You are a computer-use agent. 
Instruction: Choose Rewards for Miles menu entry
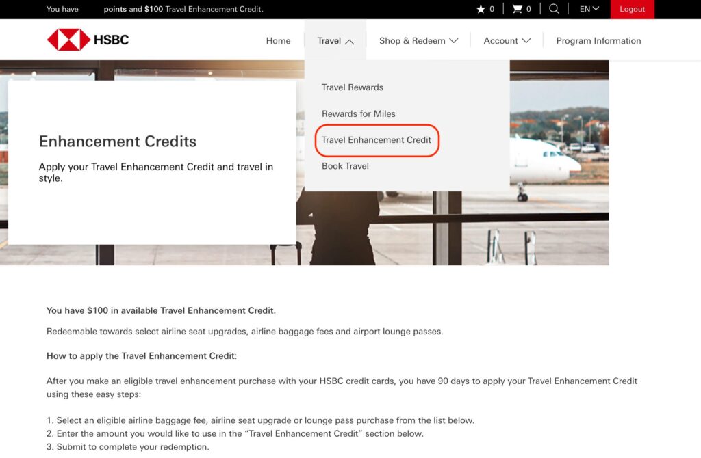point(358,113)
